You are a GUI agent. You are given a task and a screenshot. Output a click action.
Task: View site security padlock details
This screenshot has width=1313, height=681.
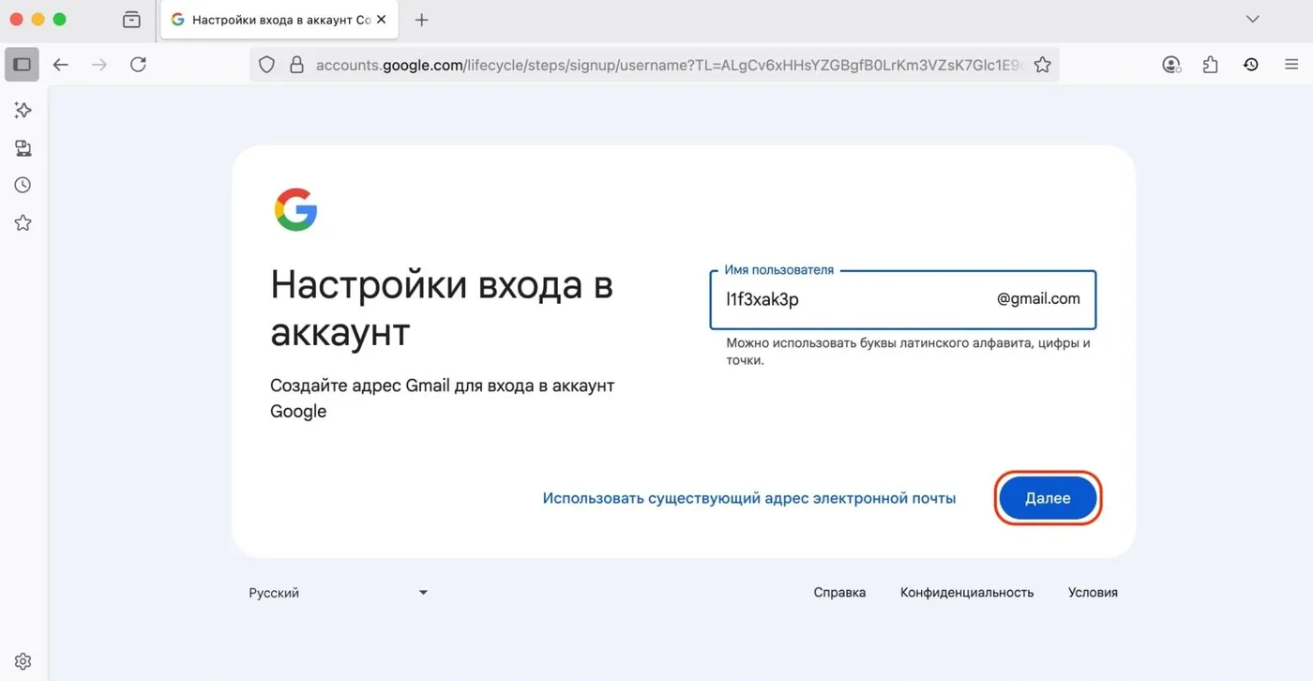tap(296, 65)
